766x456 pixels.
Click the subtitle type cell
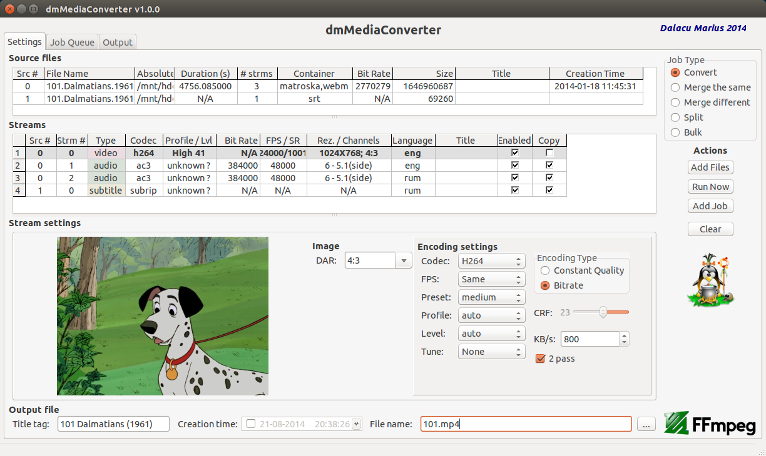coord(106,191)
